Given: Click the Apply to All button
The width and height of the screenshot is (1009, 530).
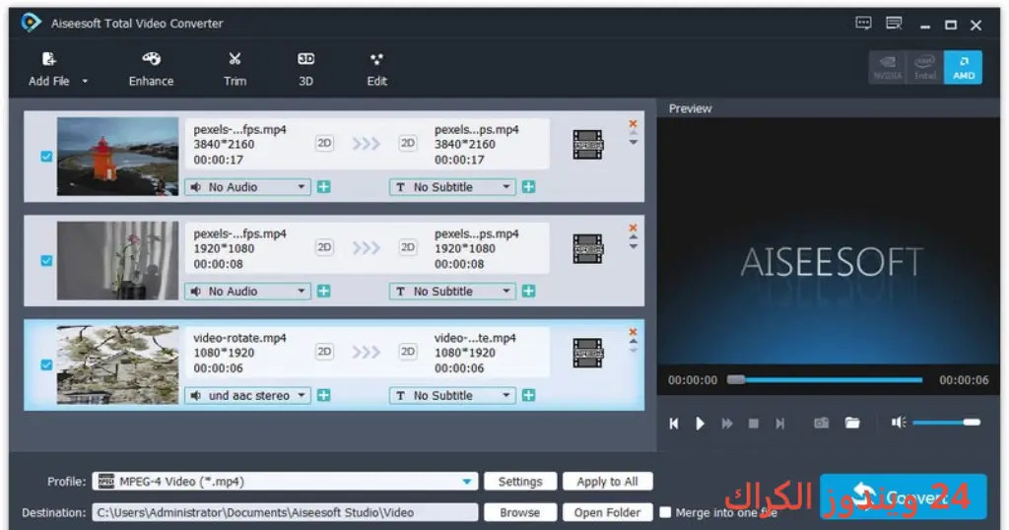Looking at the screenshot, I should (x=607, y=481).
